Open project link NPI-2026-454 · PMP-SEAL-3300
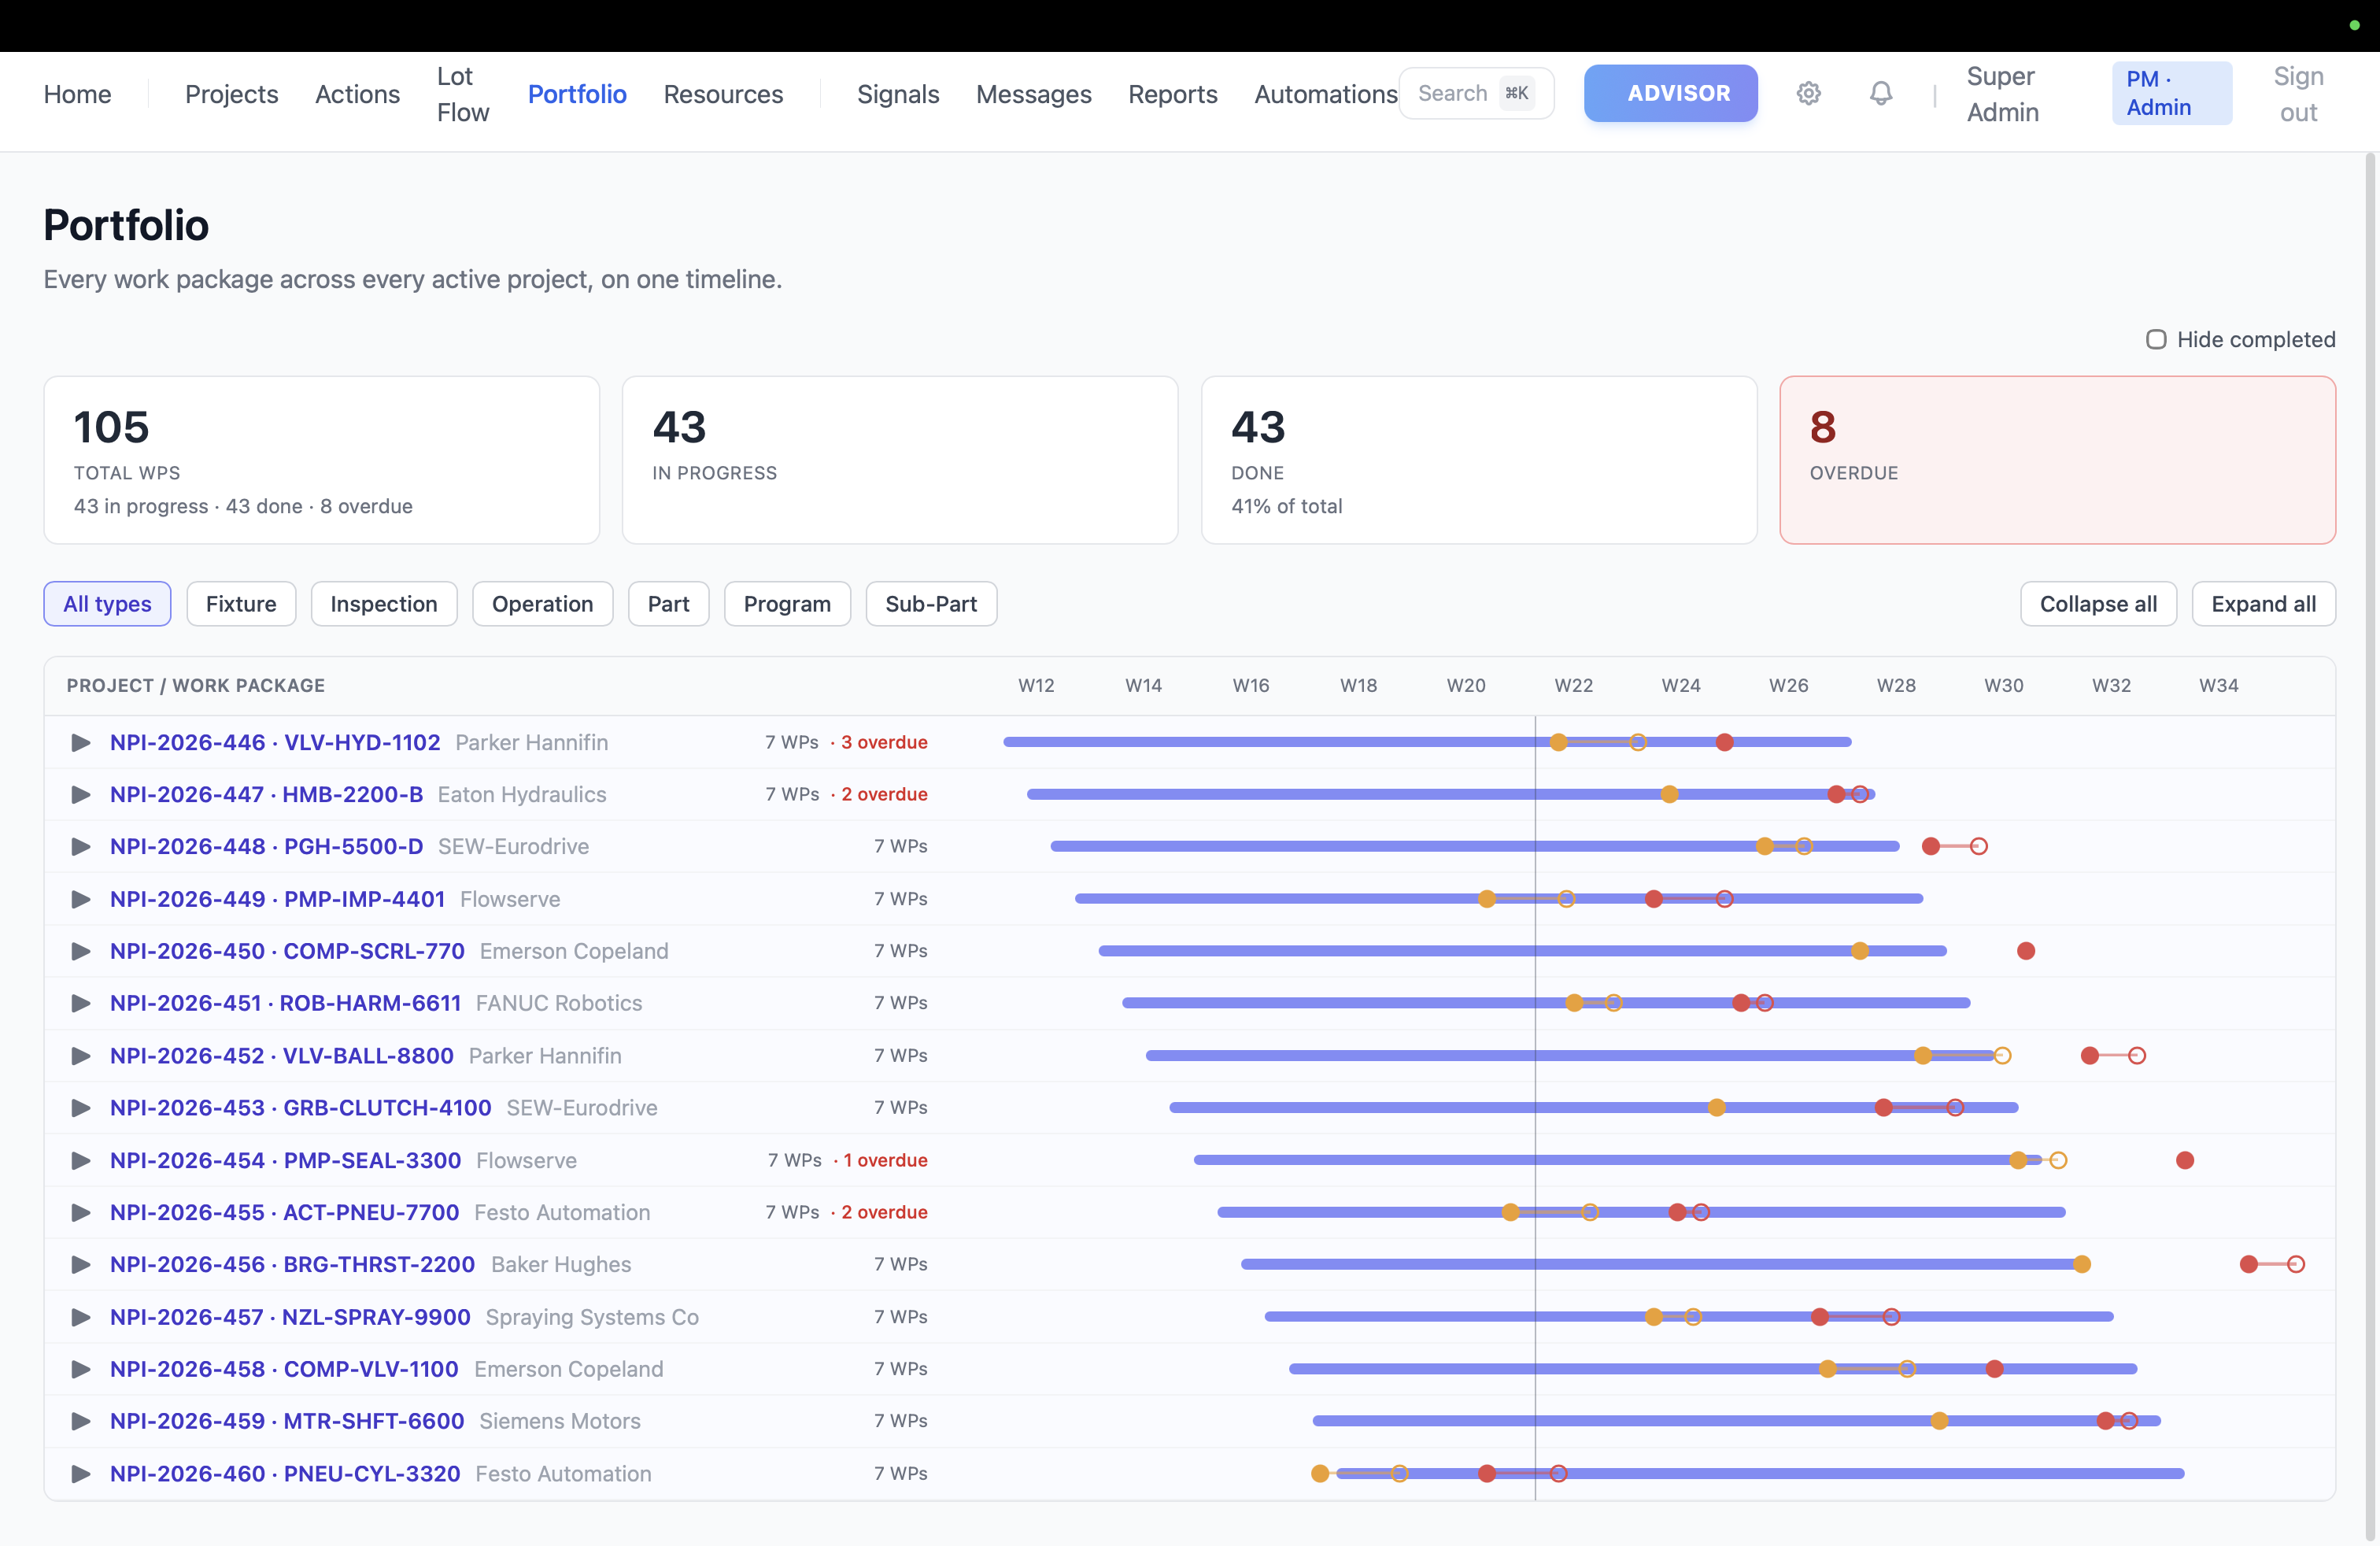 (x=285, y=1160)
